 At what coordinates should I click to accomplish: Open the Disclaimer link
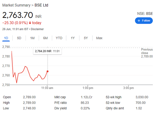[x=37, y=29]
